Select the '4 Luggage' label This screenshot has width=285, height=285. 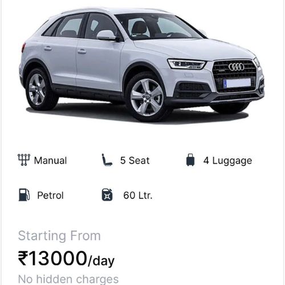click(x=227, y=161)
